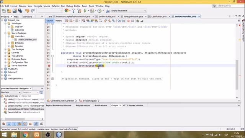Open the HTTP Server Monitor tab

pos(133,105)
